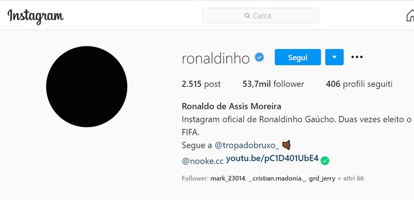The image size is (414, 200).
Task: Click the search magnifier icon
Action: tap(247, 16)
